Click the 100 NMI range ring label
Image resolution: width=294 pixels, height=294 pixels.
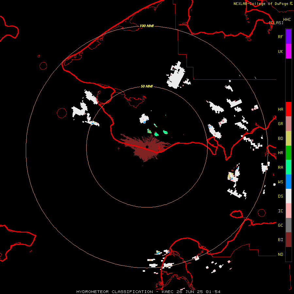pyautogui.click(x=147, y=26)
